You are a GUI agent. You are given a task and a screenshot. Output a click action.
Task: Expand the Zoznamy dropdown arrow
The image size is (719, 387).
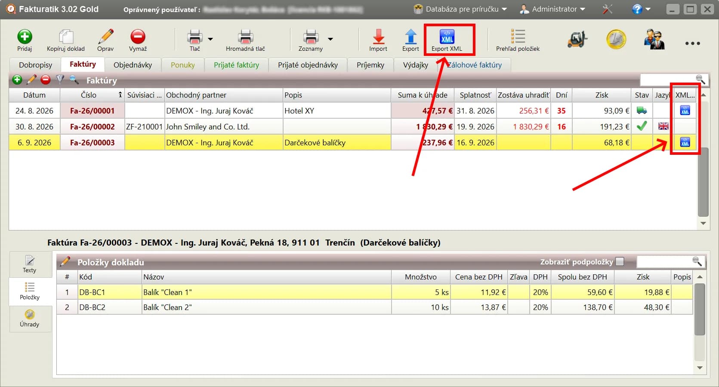[330, 39]
